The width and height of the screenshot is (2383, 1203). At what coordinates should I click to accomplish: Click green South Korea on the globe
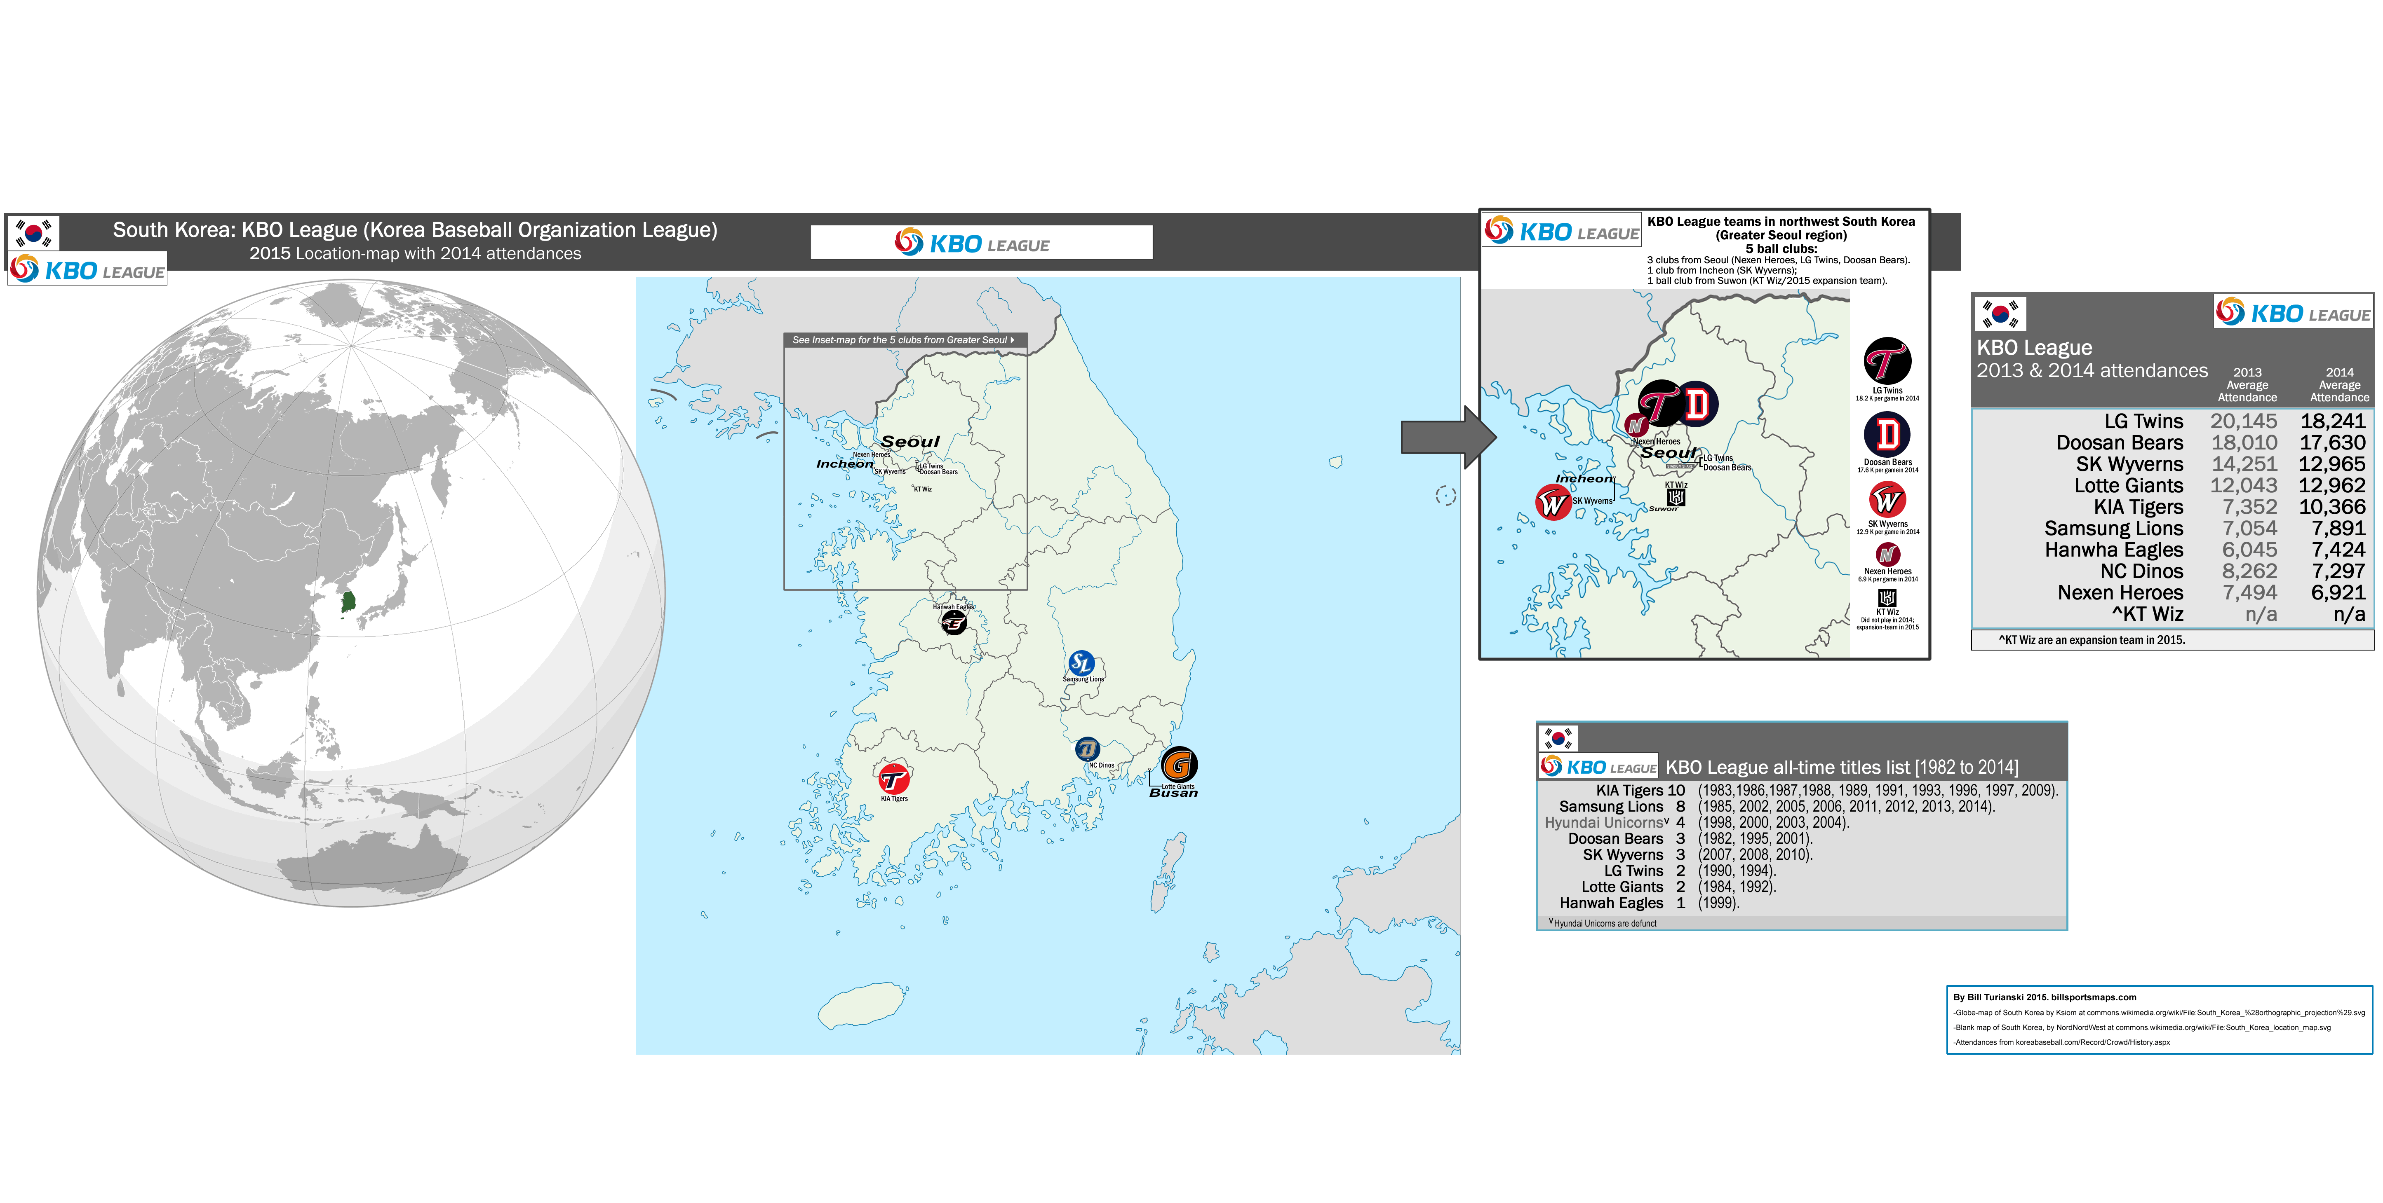[x=348, y=602]
